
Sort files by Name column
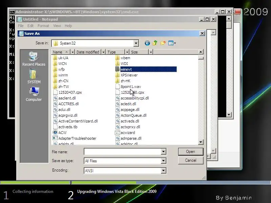click(61, 52)
